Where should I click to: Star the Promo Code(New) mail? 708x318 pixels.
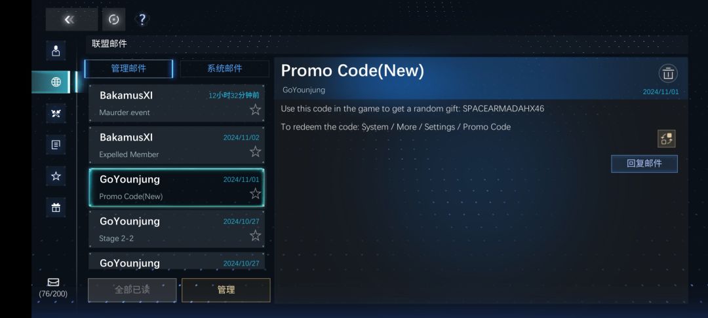tap(255, 194)
